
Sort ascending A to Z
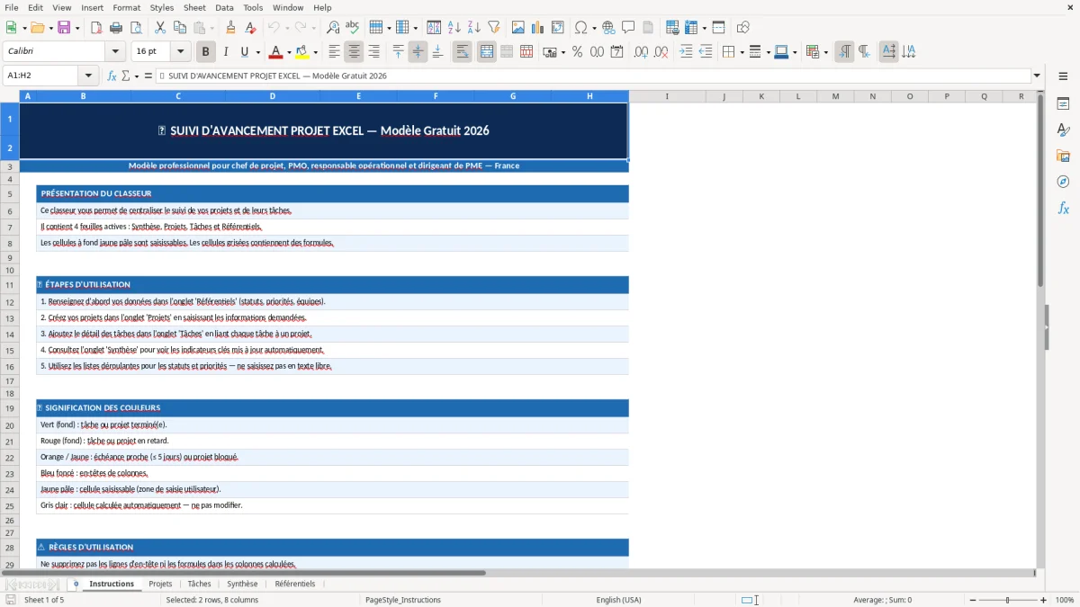click(x=454, y=28)
